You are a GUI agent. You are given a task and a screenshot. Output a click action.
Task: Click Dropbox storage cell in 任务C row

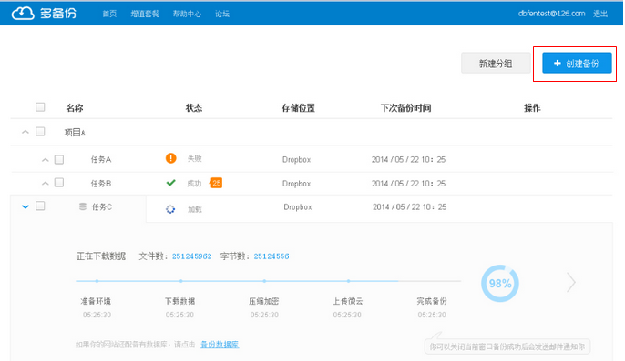[x=298, y=207]
